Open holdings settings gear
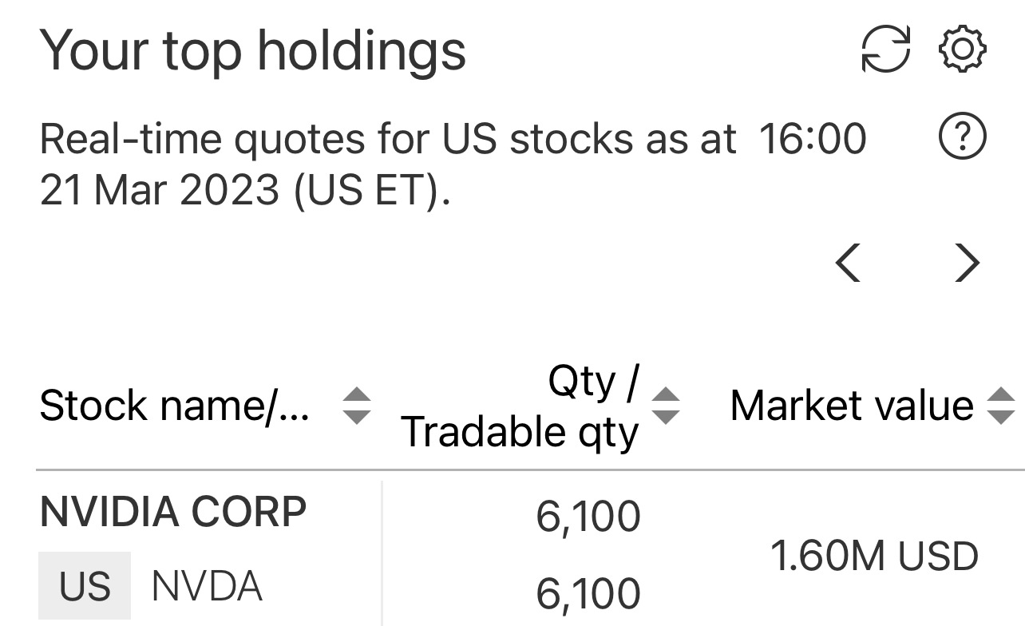The width and height of the screenshot is (1025, 626). tap(962, 50)
